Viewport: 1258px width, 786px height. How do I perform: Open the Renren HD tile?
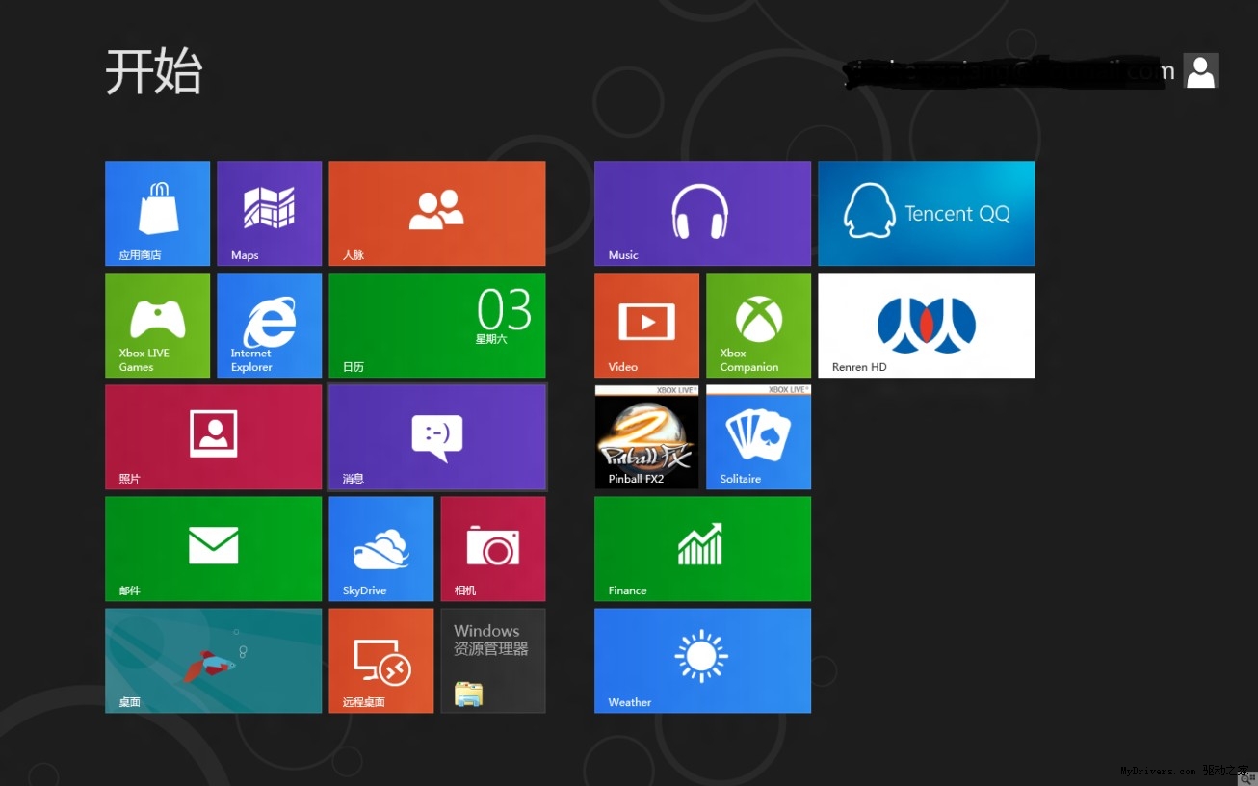click(927, 326)
